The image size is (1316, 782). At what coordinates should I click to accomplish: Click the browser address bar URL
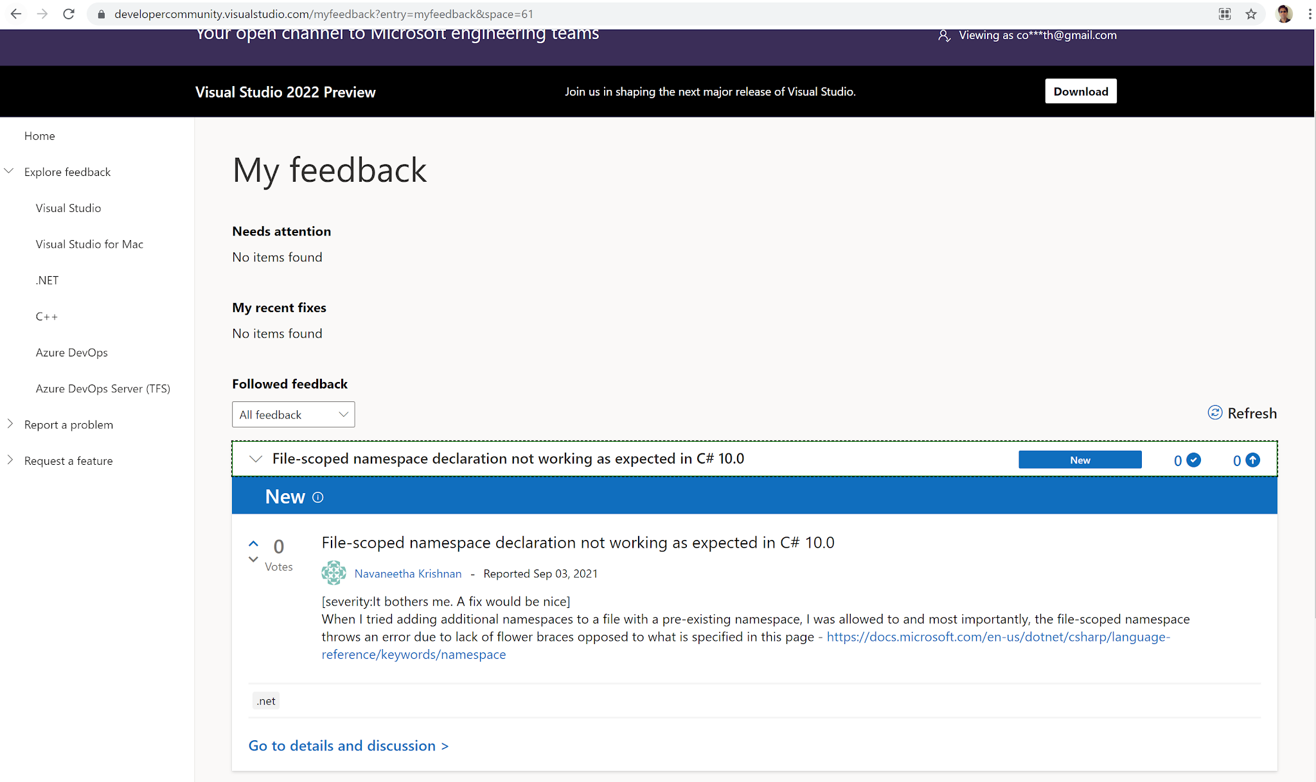pos(324,14)
